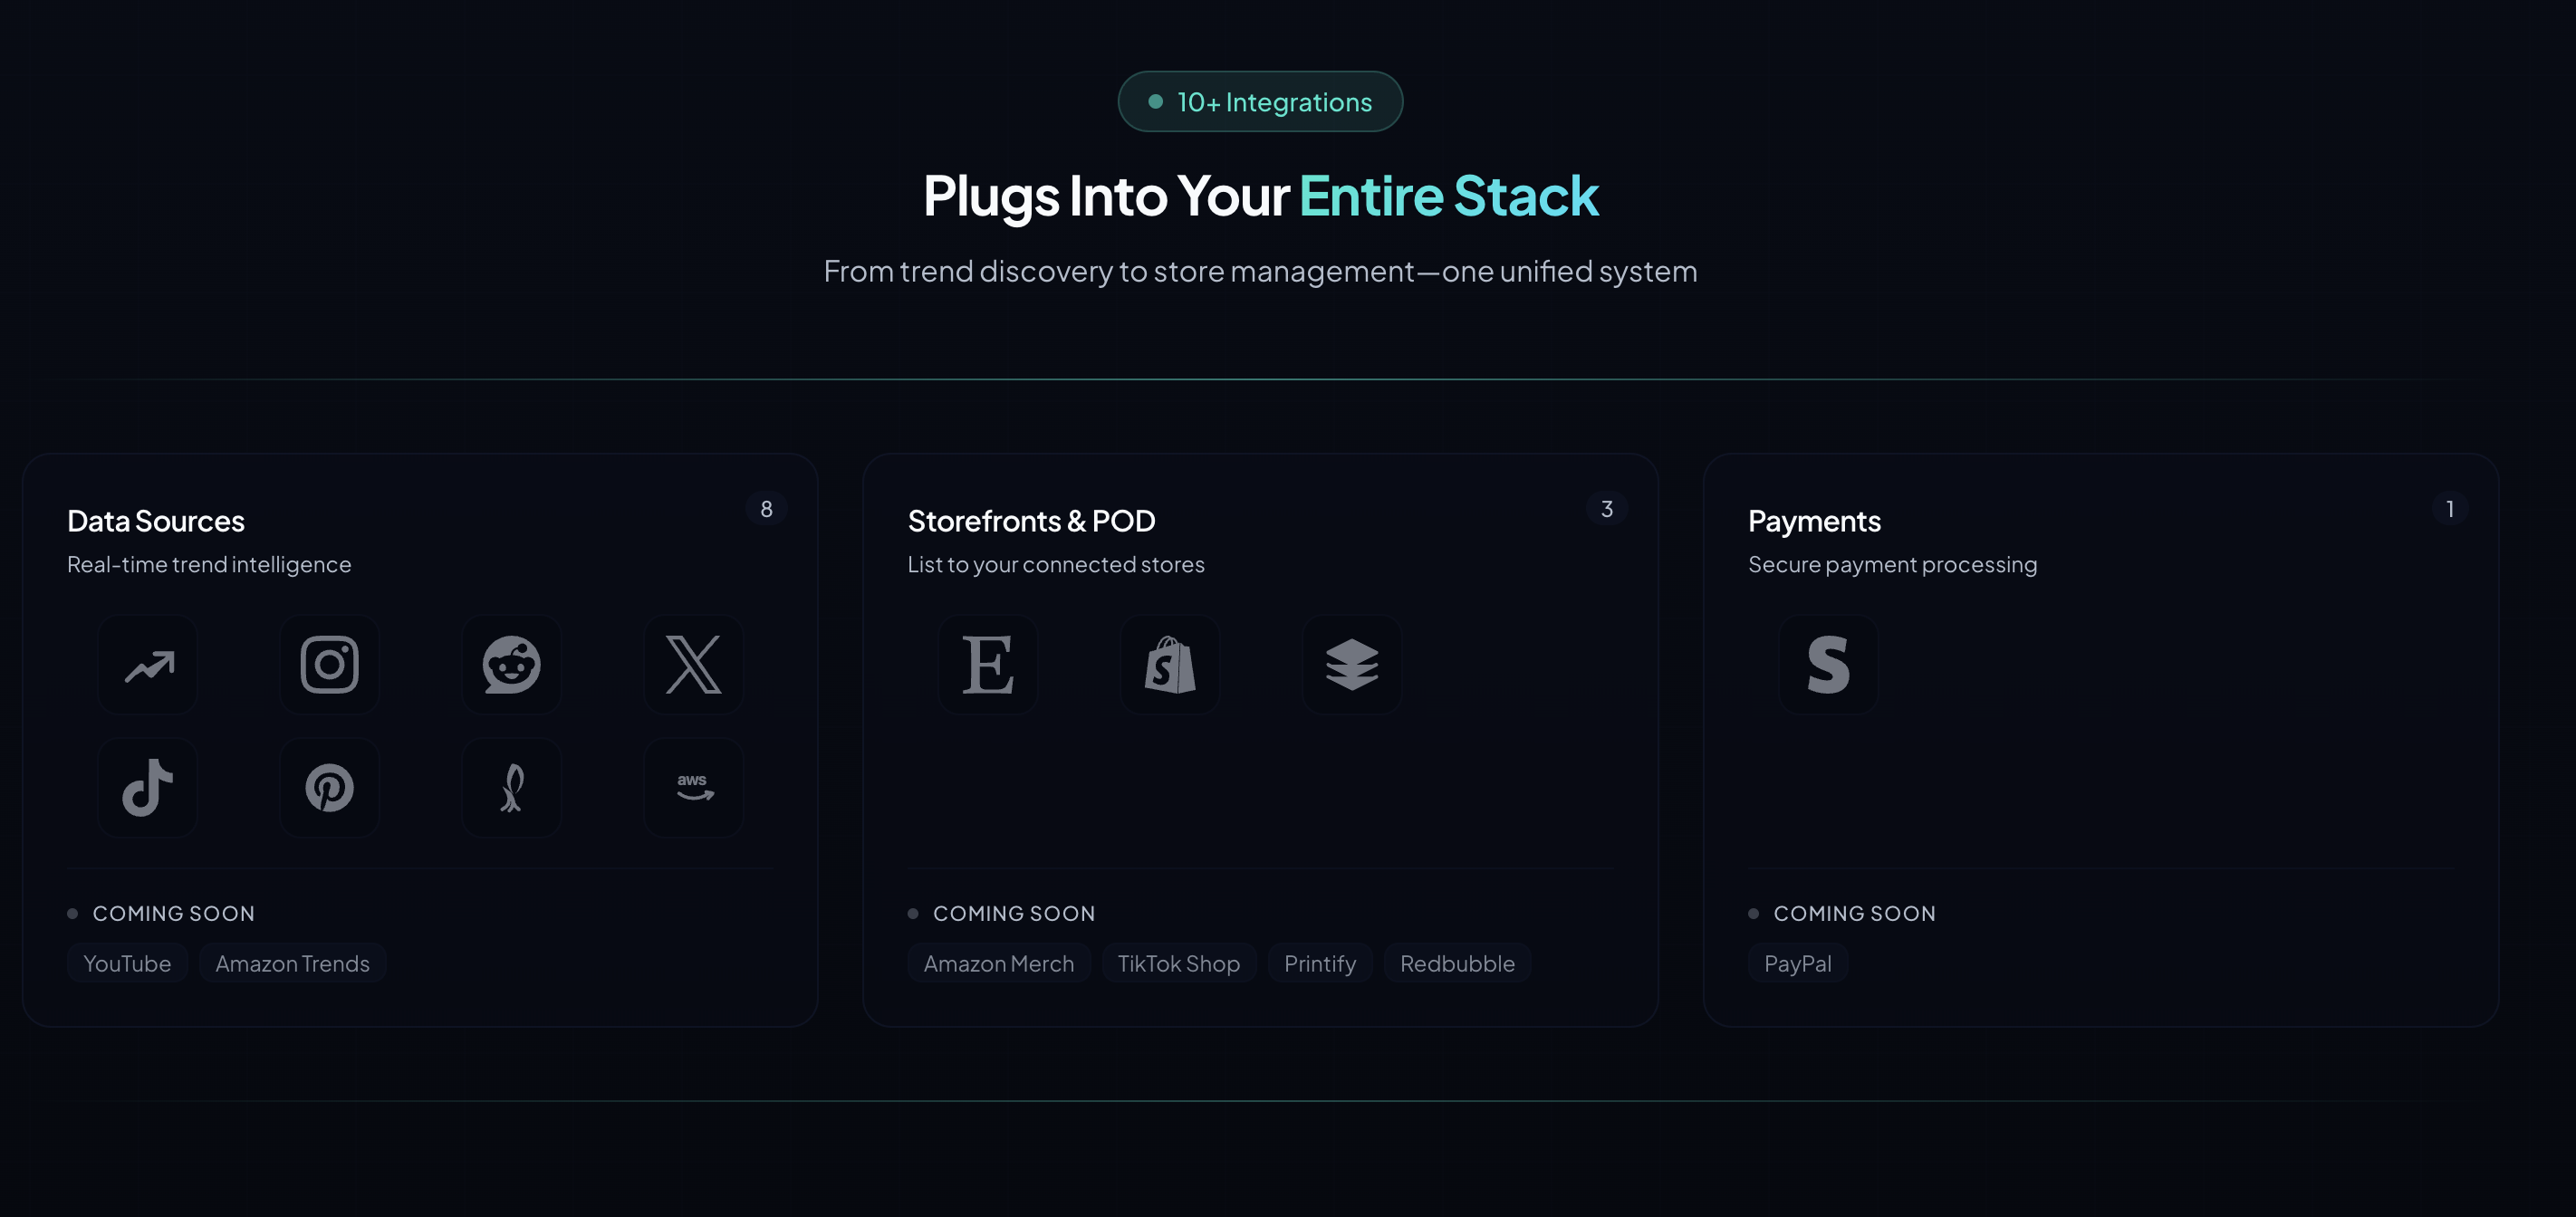
Task: Select the Redbubble tag
Action: [1456, 963]
